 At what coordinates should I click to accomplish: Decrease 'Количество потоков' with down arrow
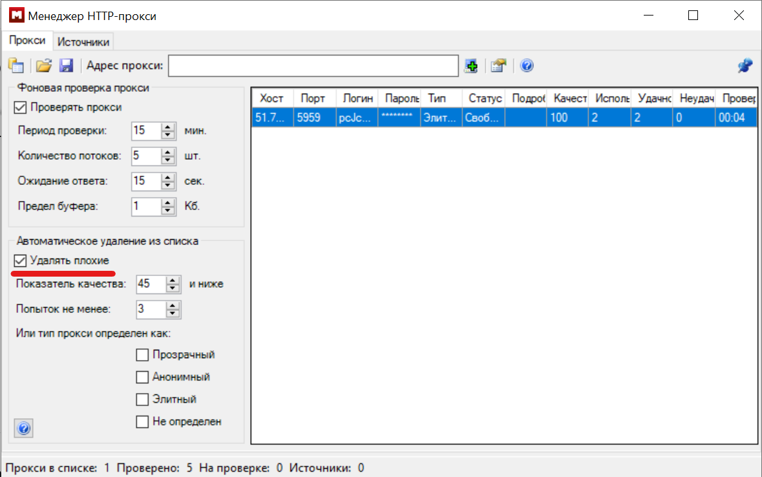(x=169, y=160)
